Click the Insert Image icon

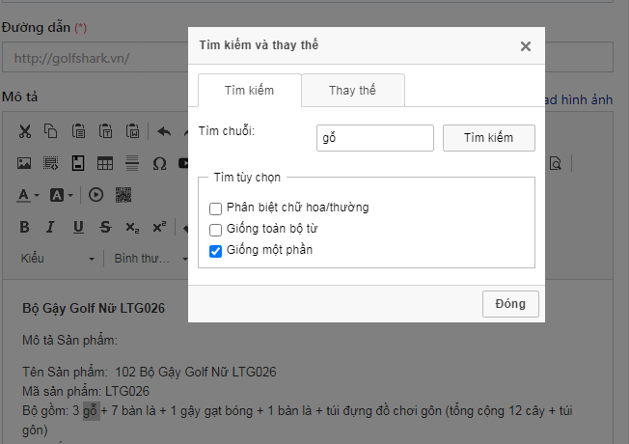click(25, 163)
